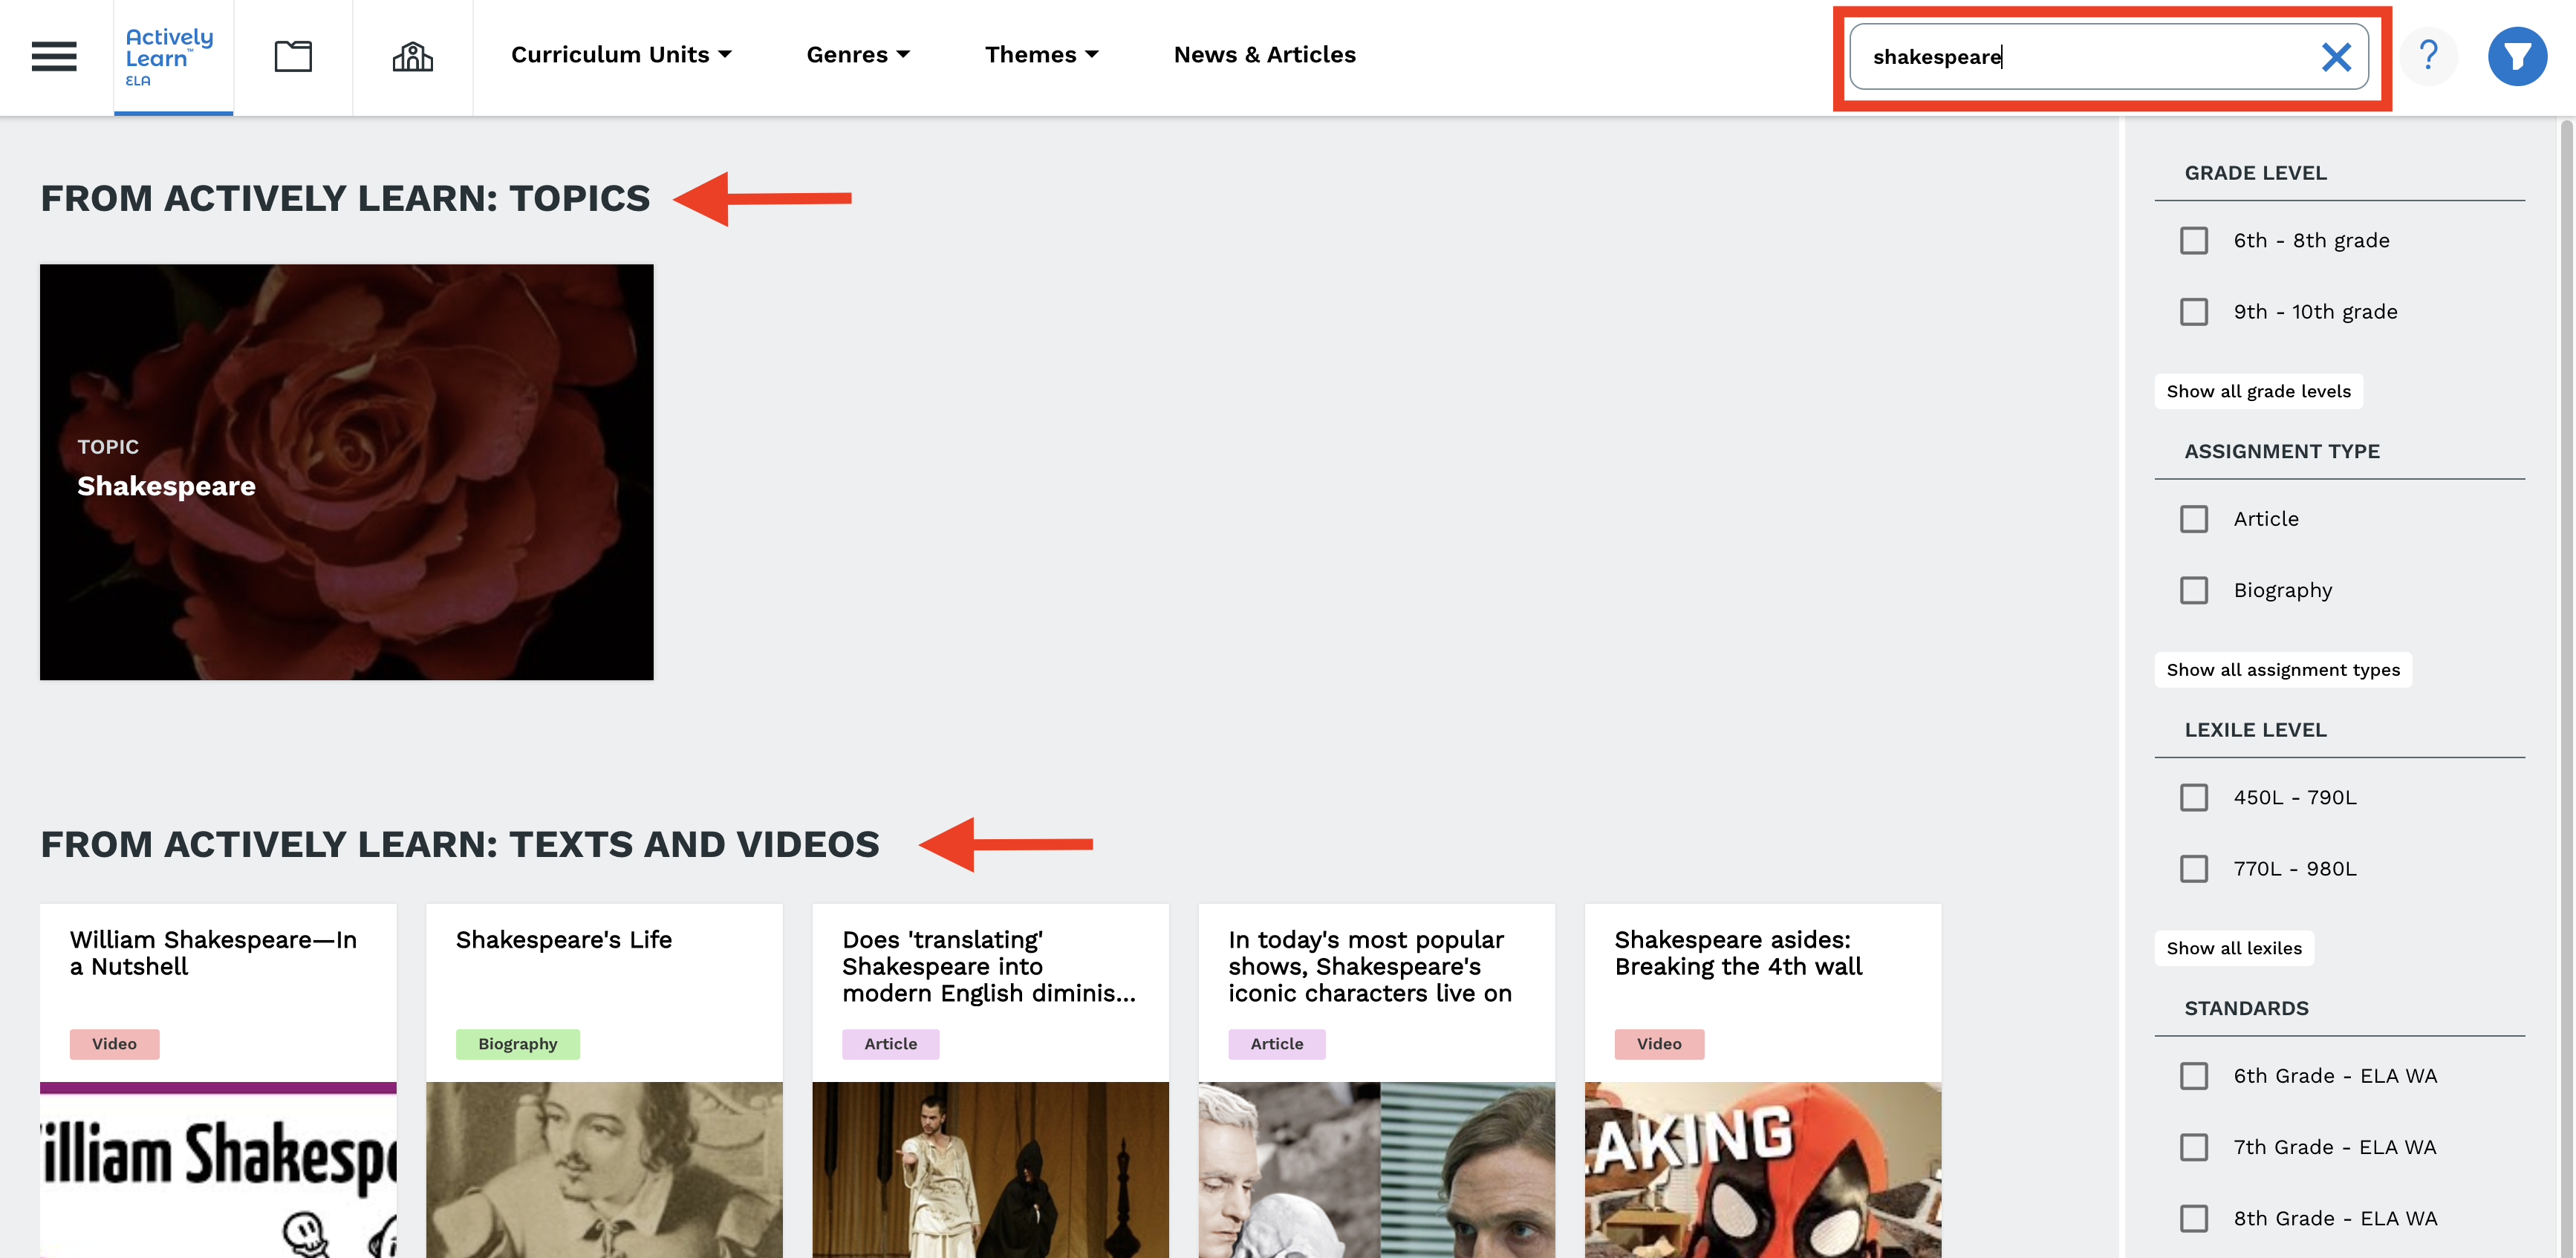
Task: Open Shakespeare asides: Breaking the 4th wall
Action: click(x=1738, y=953)
